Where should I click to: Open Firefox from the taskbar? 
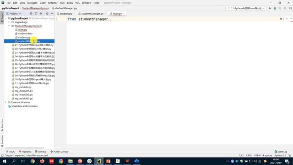42,161
